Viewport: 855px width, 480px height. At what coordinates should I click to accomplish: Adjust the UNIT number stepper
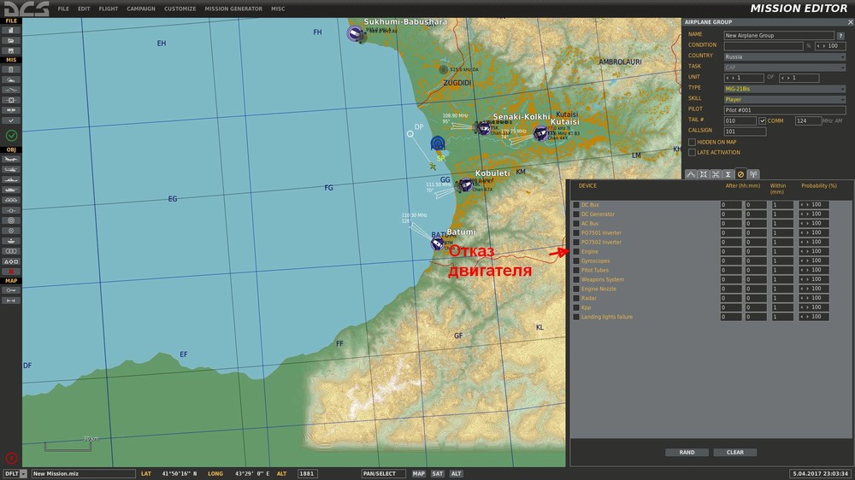click(x=744, y=78)
